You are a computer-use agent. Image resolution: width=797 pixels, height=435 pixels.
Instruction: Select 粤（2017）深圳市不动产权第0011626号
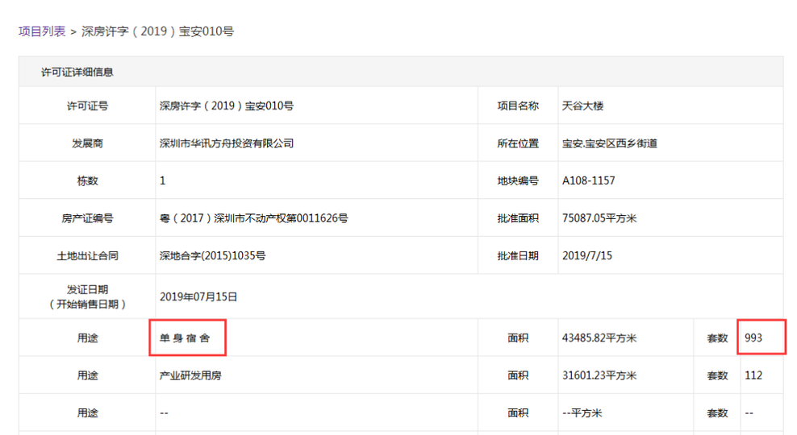point(253,218)
